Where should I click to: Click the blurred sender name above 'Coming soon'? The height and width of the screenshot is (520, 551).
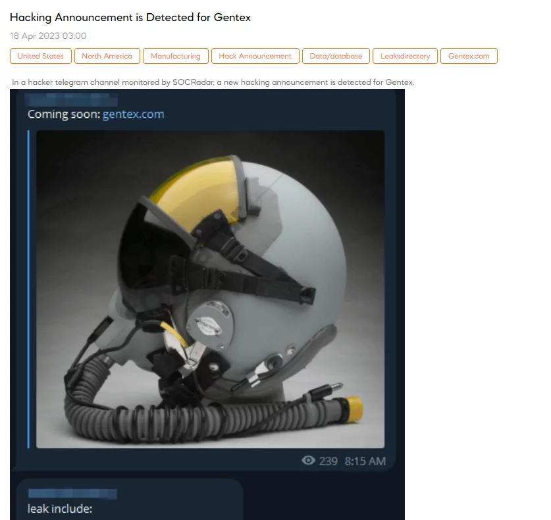(x=71, y=99)
